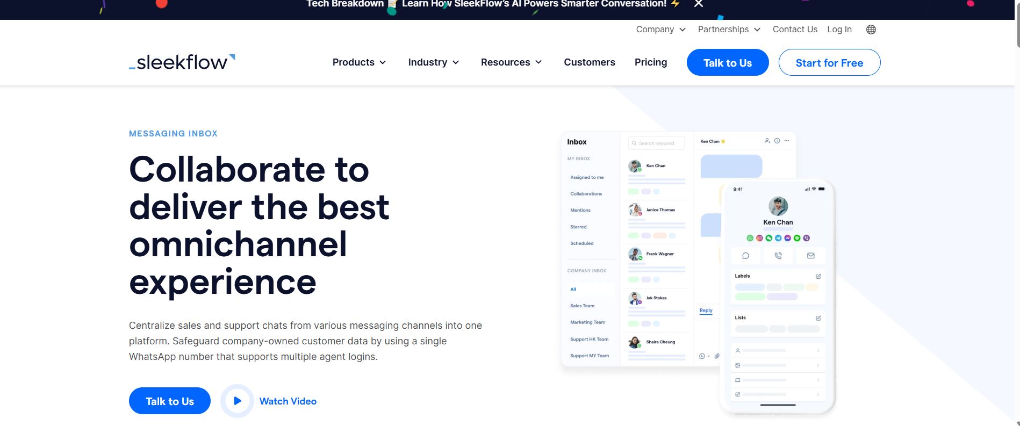Viewport: 1020px width, 426px height.
Task: Click the Telegram icon under Ken Chan's name
Action: pyautogui.click(x=778, y=238)
